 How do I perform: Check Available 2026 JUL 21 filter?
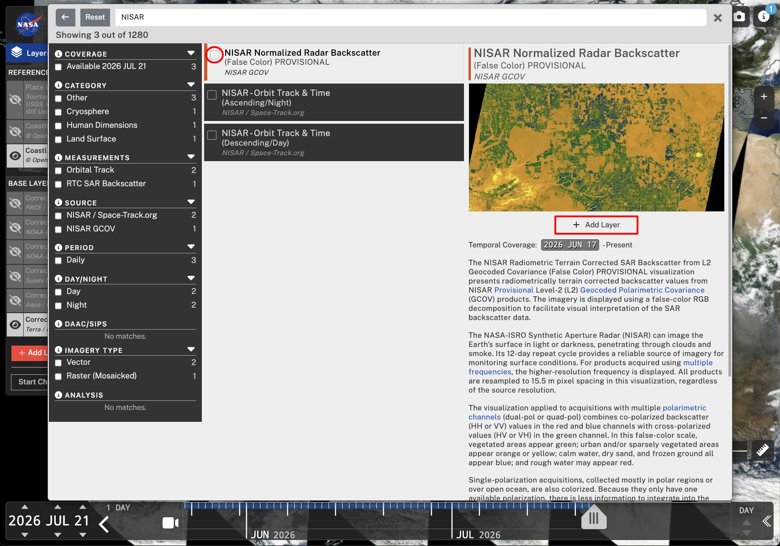58,67
